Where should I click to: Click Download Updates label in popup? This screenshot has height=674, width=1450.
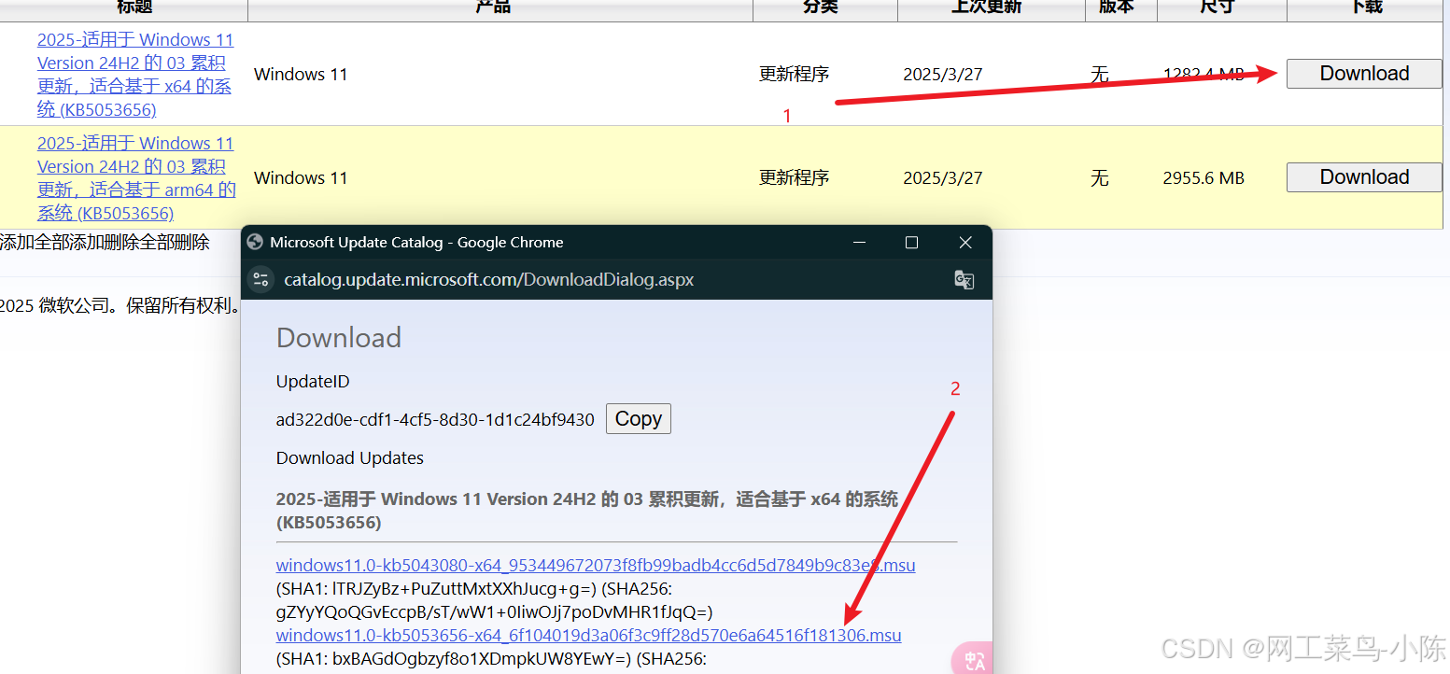click(x=350, y=458)
